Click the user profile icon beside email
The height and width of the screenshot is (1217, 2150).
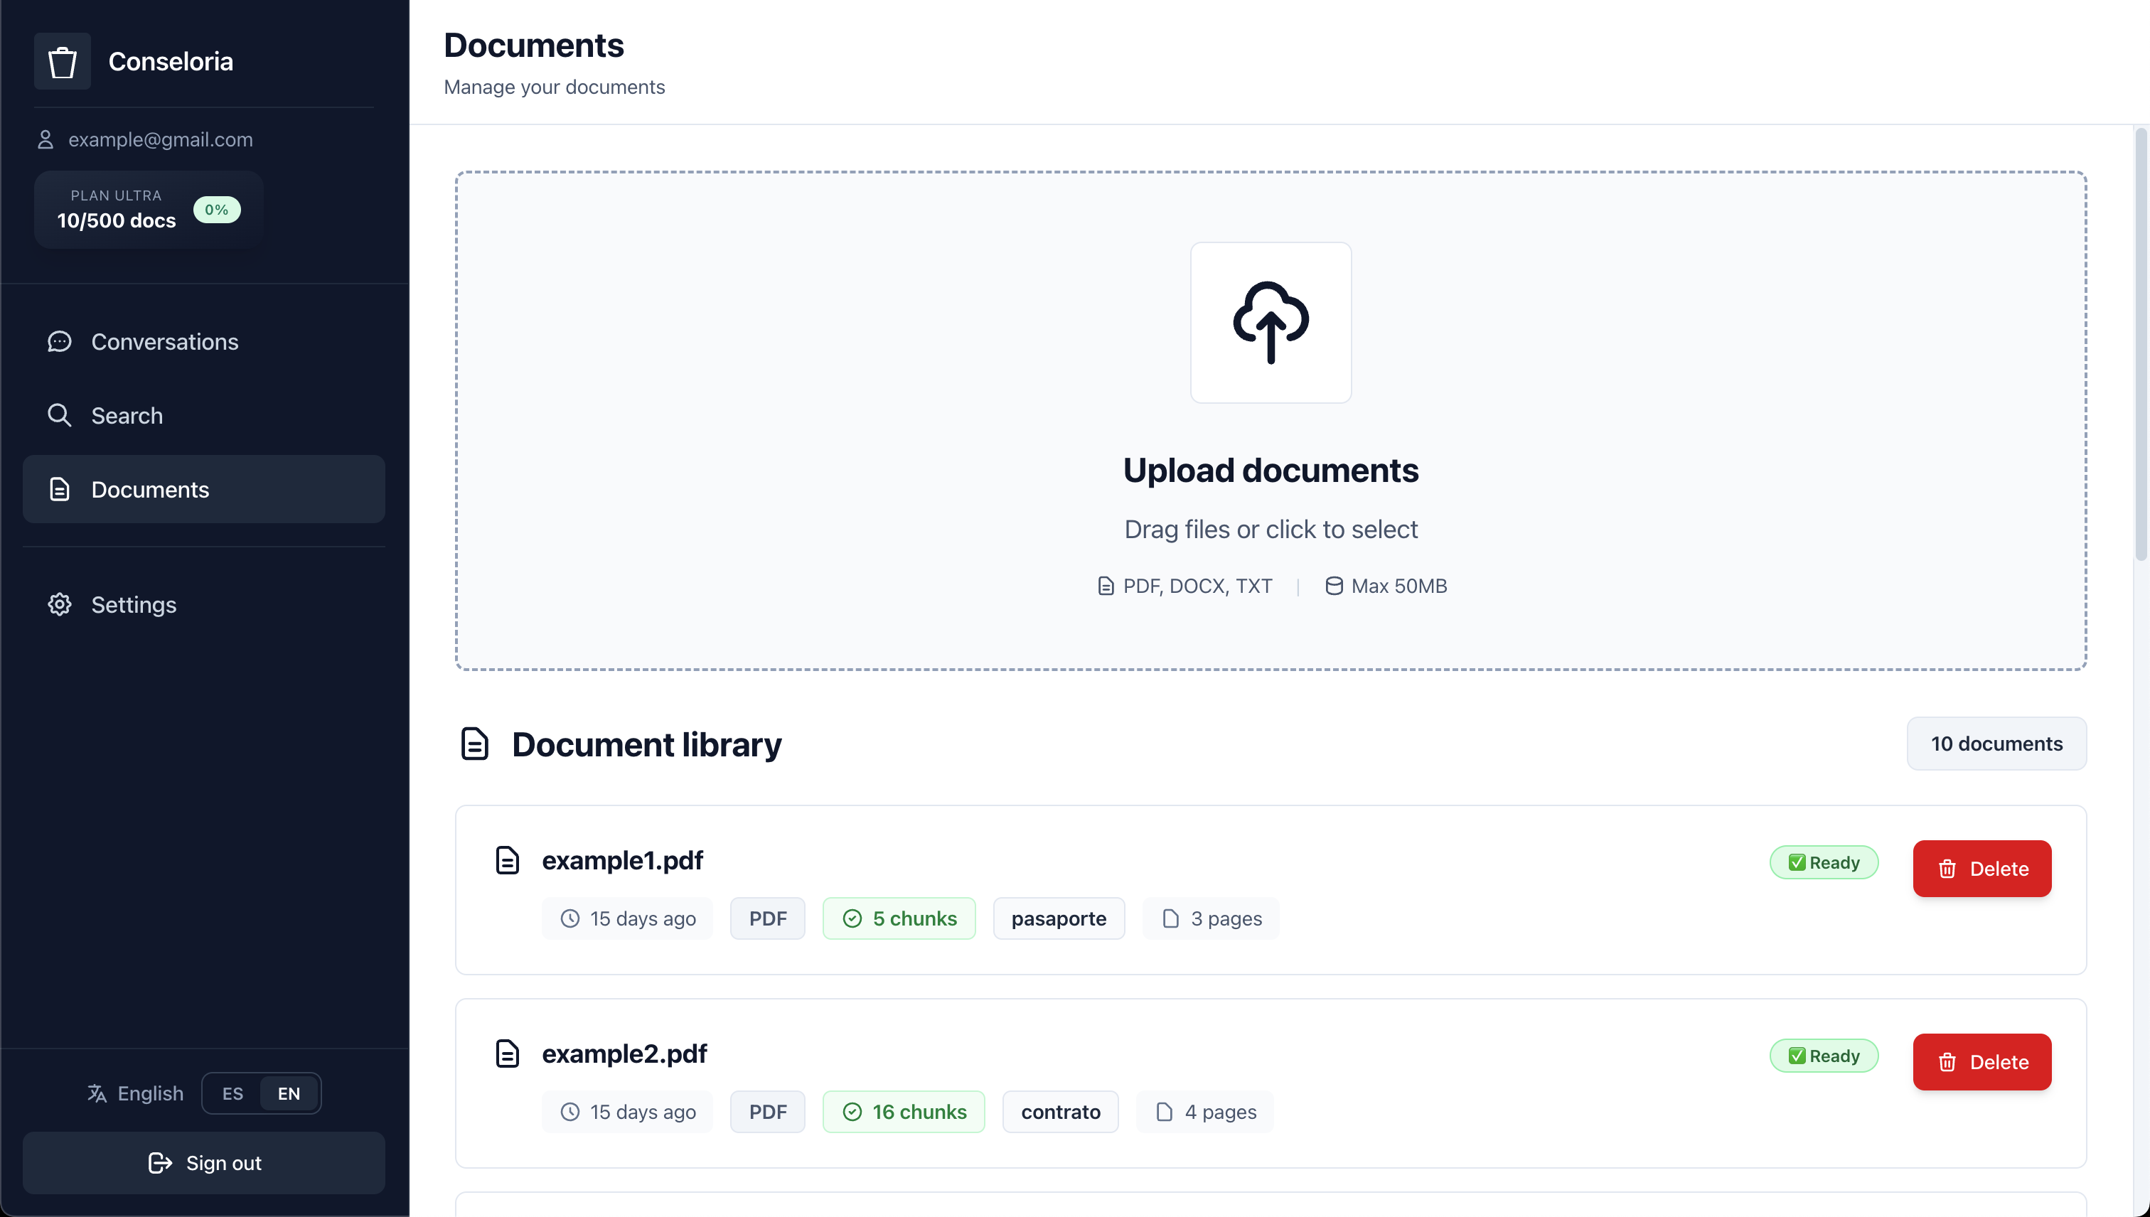[x=46, y=139]
